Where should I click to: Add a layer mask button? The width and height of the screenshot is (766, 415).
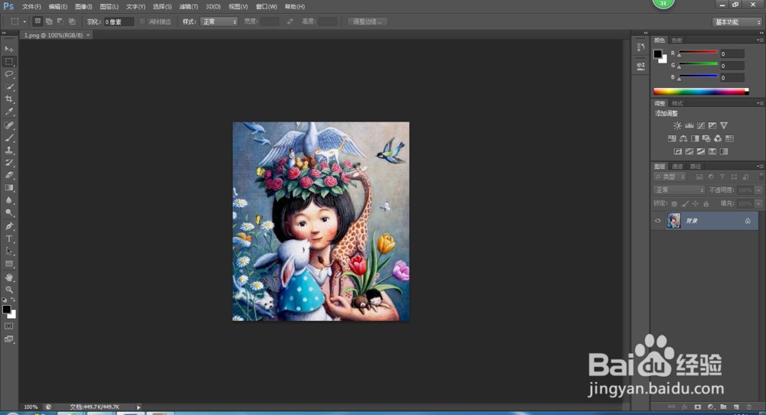(x=698, y=407)
